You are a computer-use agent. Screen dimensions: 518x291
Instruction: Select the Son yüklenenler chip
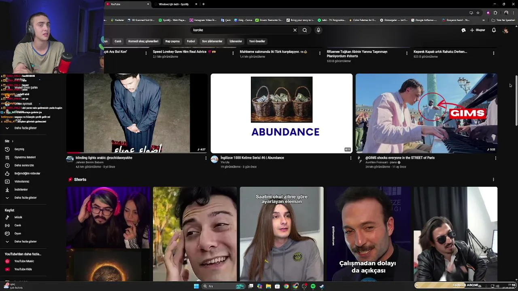212,41
